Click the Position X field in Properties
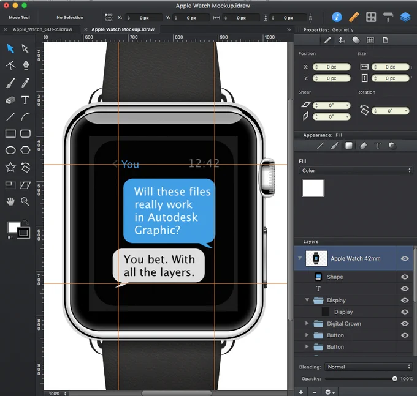 [331, 67]
